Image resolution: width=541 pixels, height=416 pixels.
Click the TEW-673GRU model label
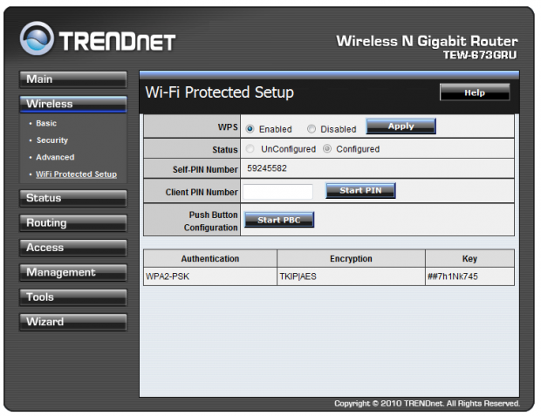click(480, 55)
